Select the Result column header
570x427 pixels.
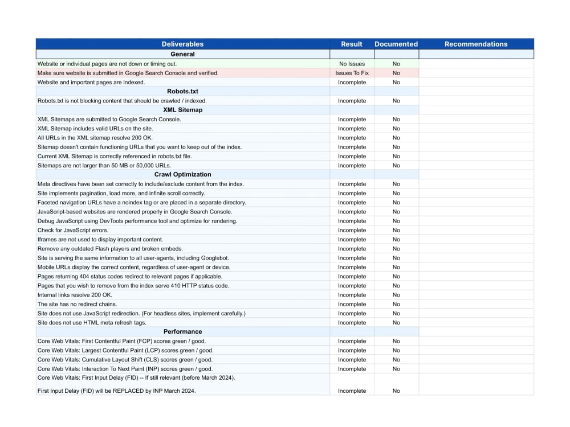[352, 44]
